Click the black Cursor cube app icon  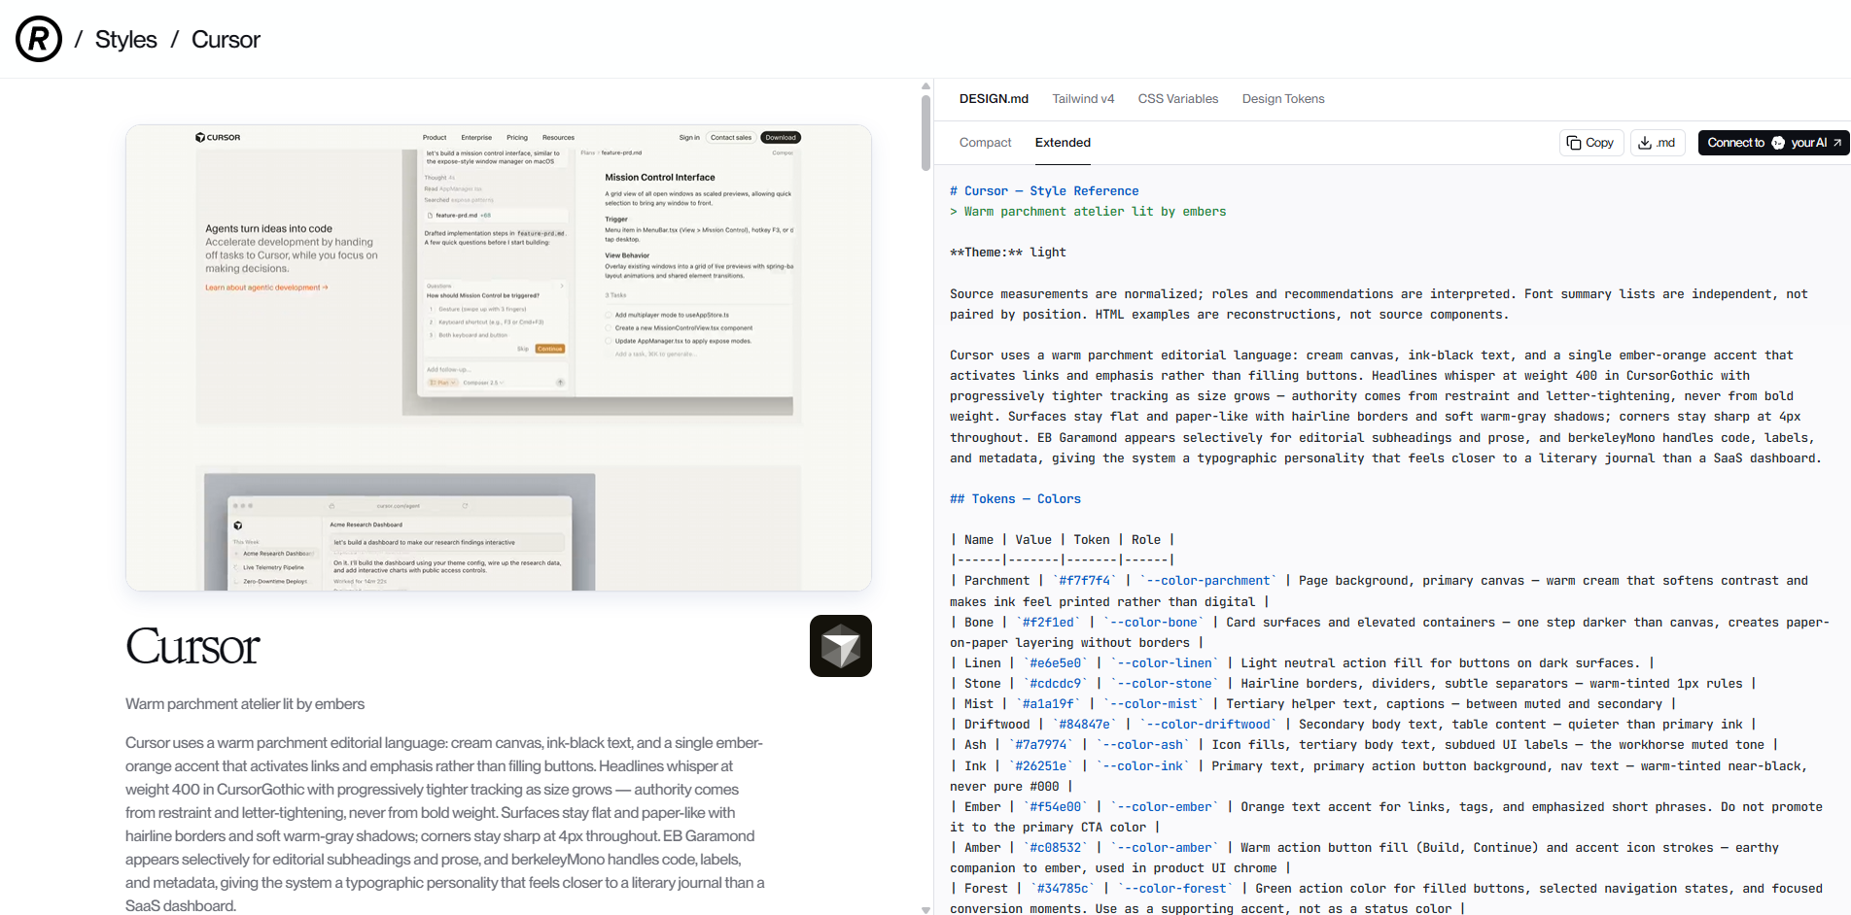point(841,646)
